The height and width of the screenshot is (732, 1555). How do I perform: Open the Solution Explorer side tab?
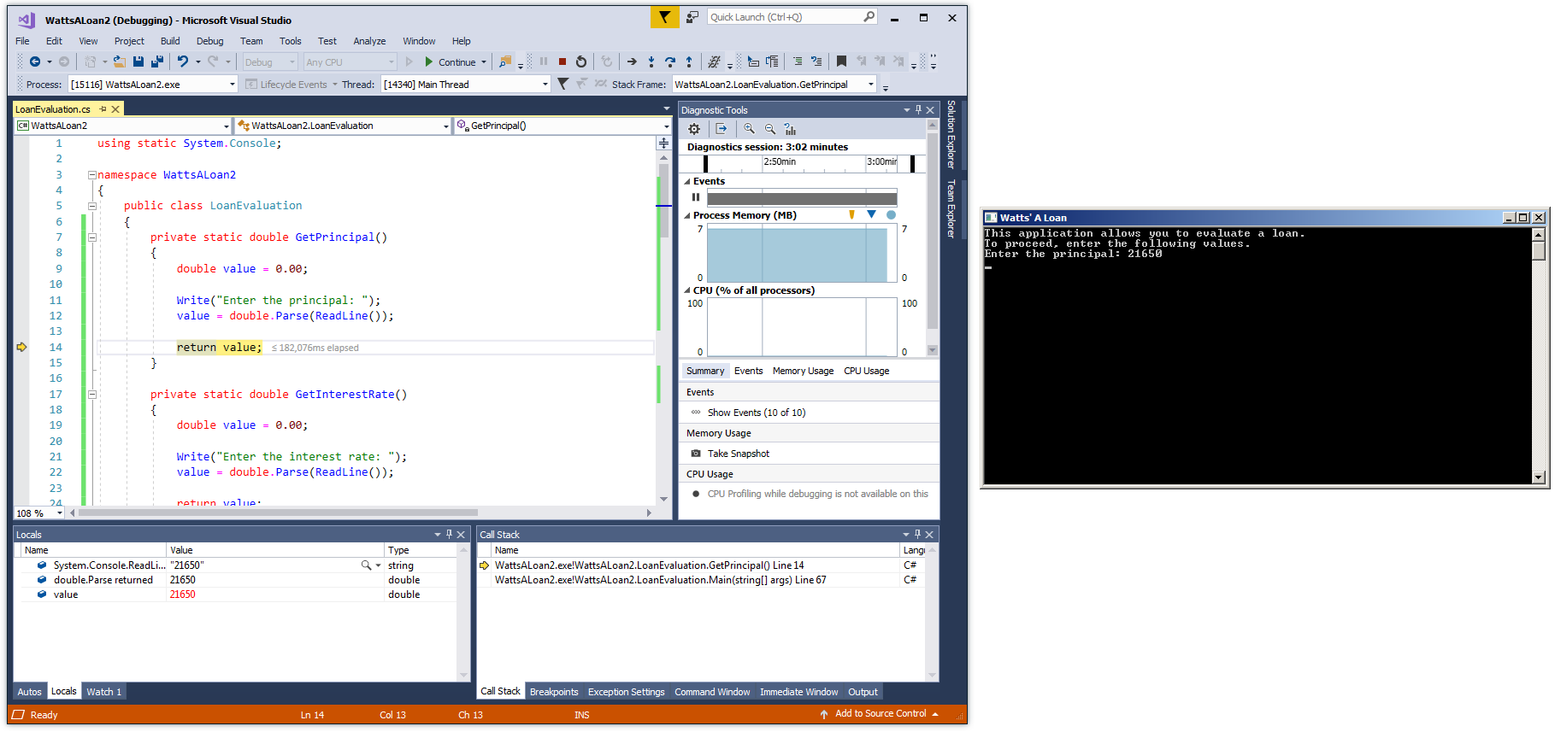(x=951, y=134)
